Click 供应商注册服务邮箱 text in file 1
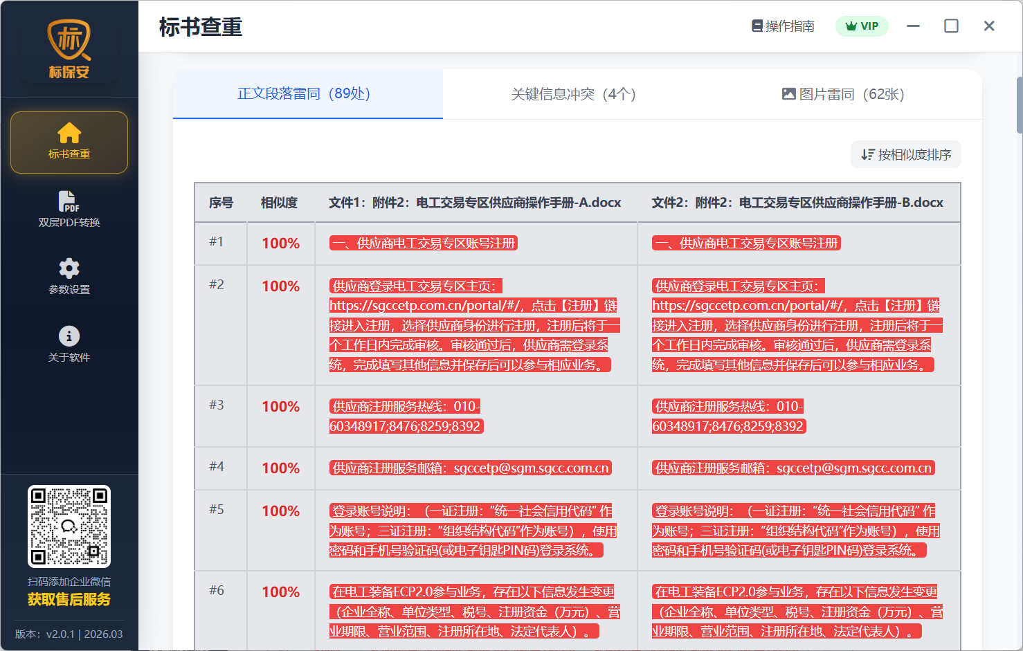 [471, 468]
